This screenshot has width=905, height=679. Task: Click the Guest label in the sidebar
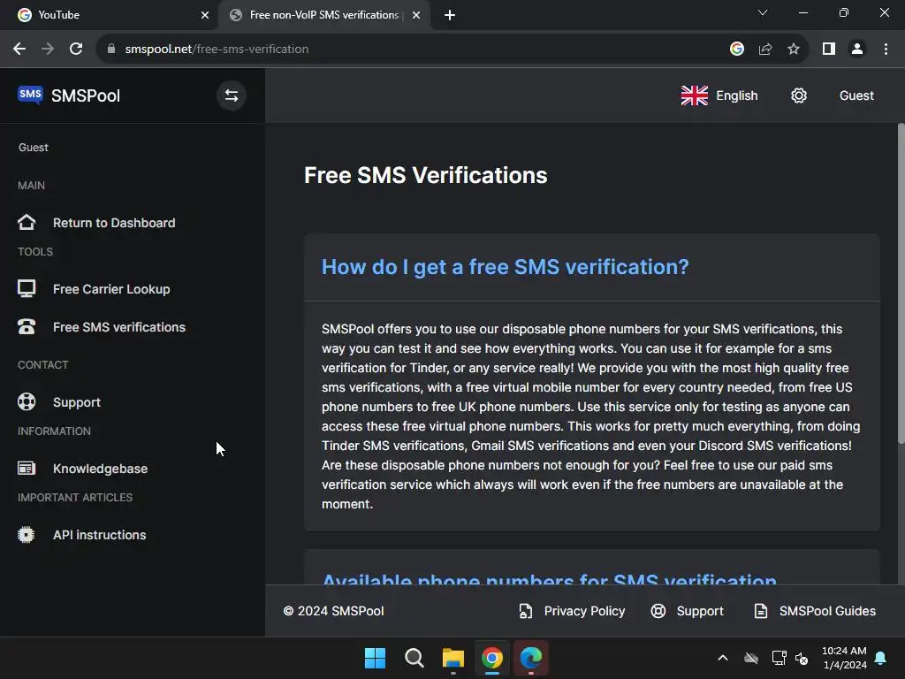pyautogui.click(x=34, y=148)
